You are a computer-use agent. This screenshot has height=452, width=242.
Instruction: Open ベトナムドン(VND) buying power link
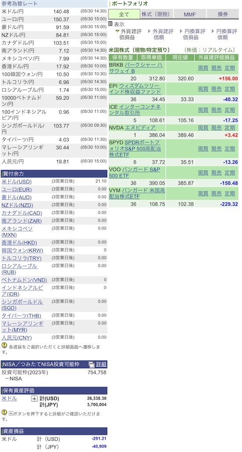pos(24,280)
